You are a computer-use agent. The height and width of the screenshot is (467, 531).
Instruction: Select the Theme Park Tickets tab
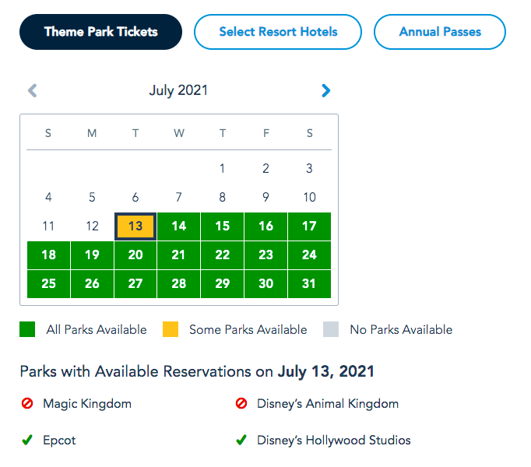[x=101, y=32]
